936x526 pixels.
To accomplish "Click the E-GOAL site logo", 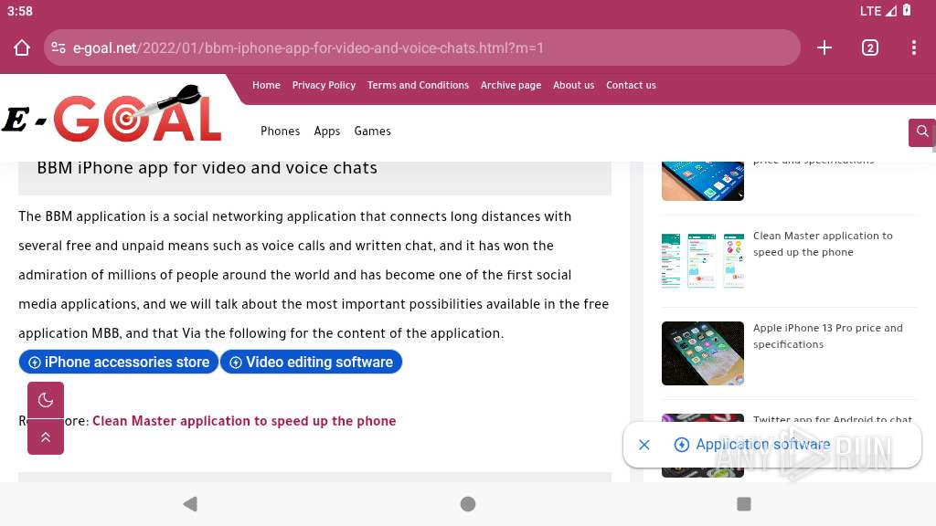I will (x=112, y=114).
